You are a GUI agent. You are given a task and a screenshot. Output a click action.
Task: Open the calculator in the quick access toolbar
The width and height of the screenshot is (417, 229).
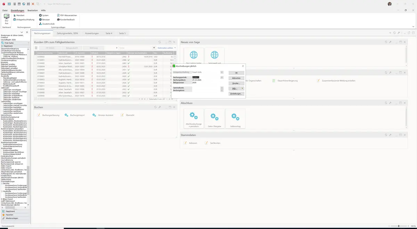(x=14, y=4)
